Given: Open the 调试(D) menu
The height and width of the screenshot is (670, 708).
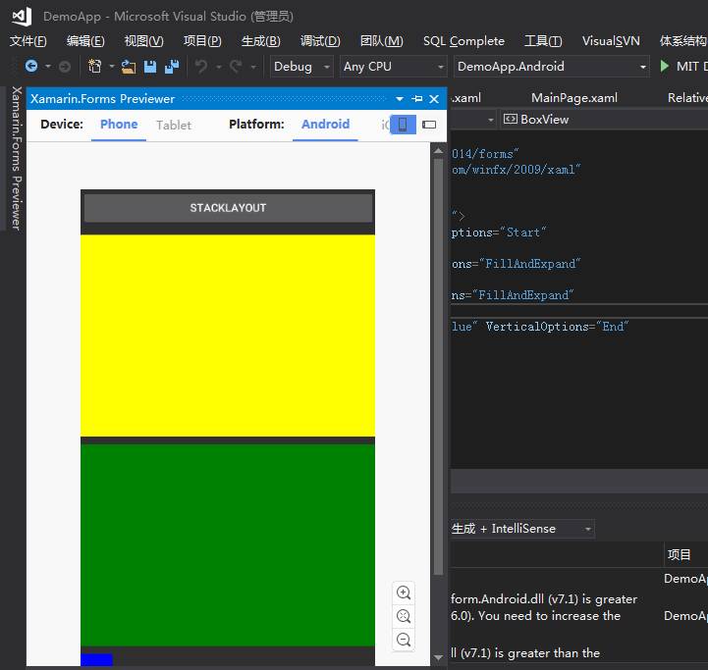Looking at the screenshot, I should pyautogui.click(x=320, y=41).
